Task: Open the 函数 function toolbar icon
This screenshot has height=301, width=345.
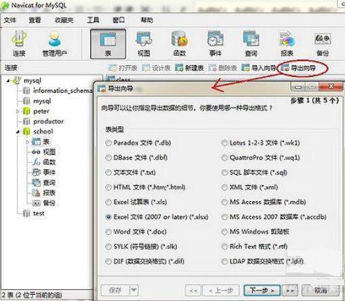Action: [179, 44]
